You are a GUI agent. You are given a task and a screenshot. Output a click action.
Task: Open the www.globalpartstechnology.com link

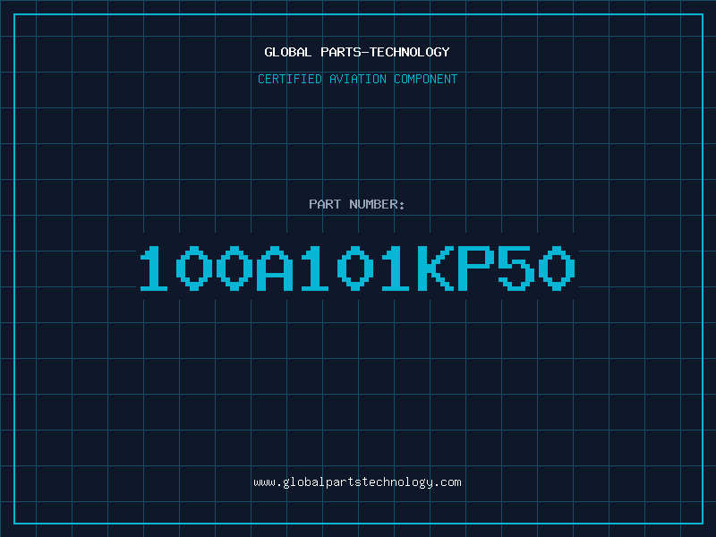pyautogui.click(x=357, y=482)
